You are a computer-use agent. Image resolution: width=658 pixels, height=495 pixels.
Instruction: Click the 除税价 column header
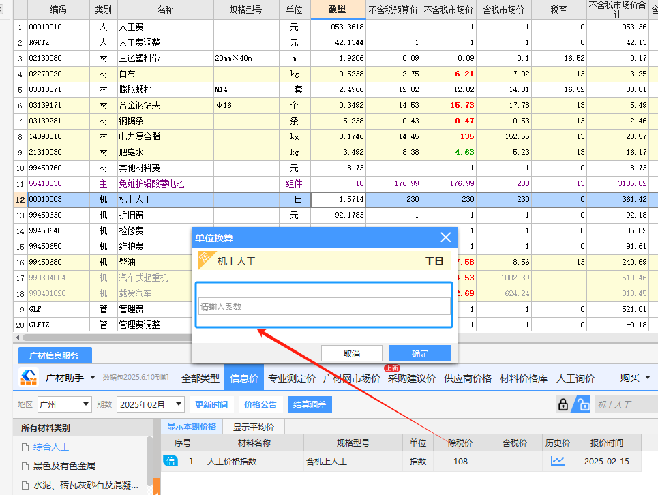coord(460,442)
